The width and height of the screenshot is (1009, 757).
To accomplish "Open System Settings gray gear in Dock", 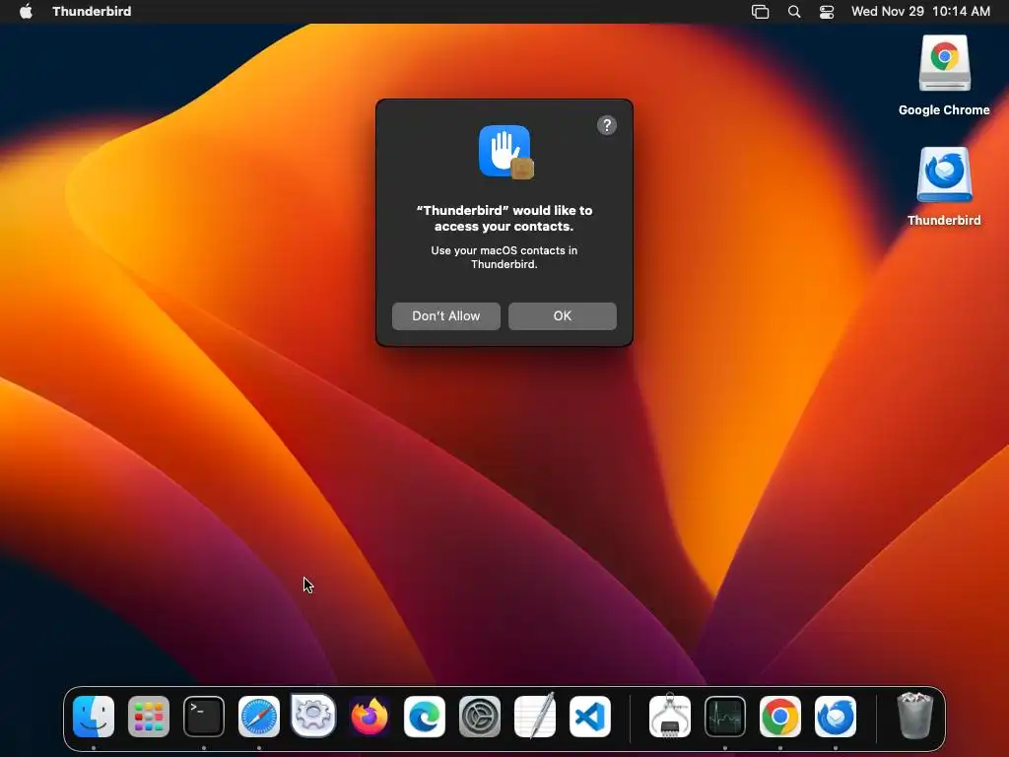I will (480, 717).
